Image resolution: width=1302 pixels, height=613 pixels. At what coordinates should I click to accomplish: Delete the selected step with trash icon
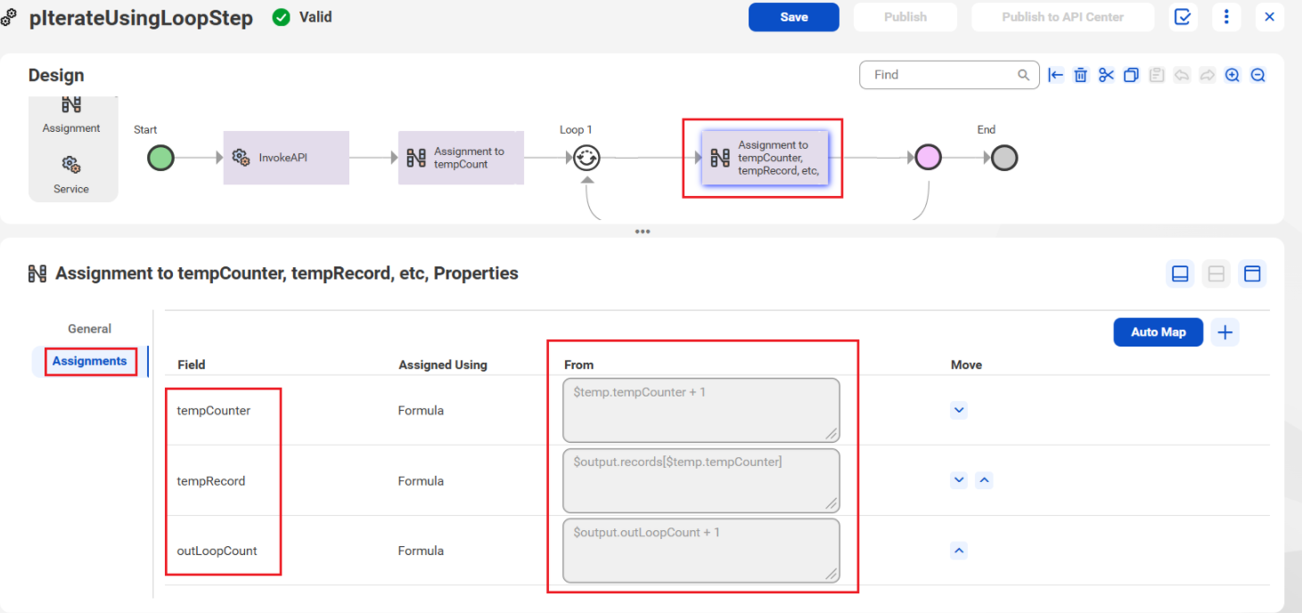(1081, 75)
